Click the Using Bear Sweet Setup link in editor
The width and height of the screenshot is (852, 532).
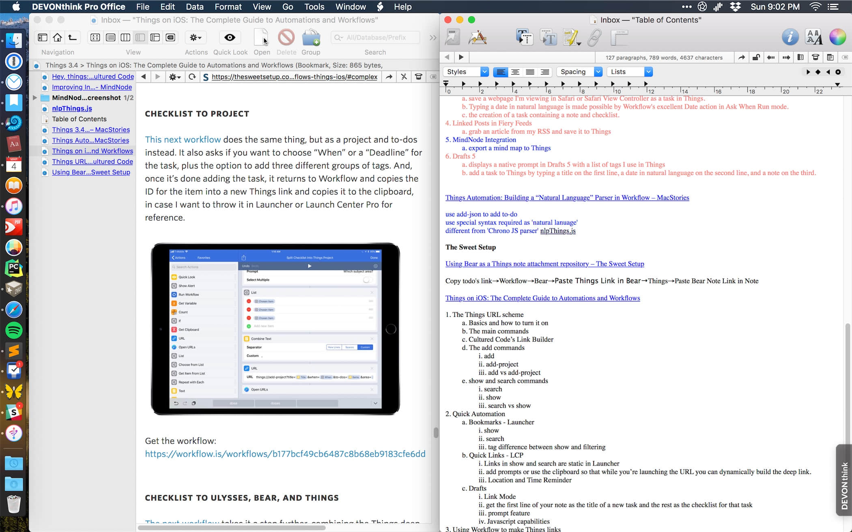544,264
